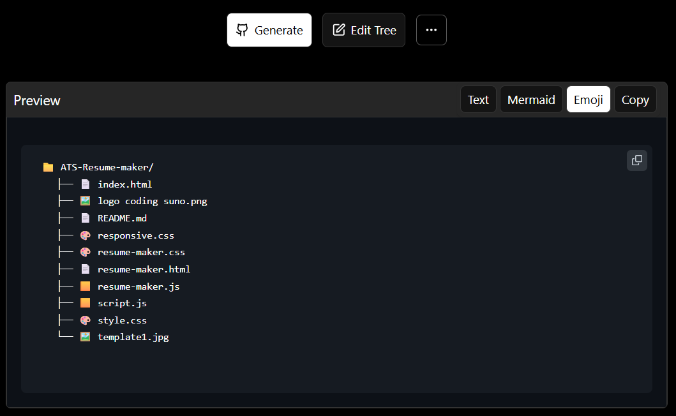
Task: Click the 'ATS-Resume-maker/' root folder text
Action: 107,167
